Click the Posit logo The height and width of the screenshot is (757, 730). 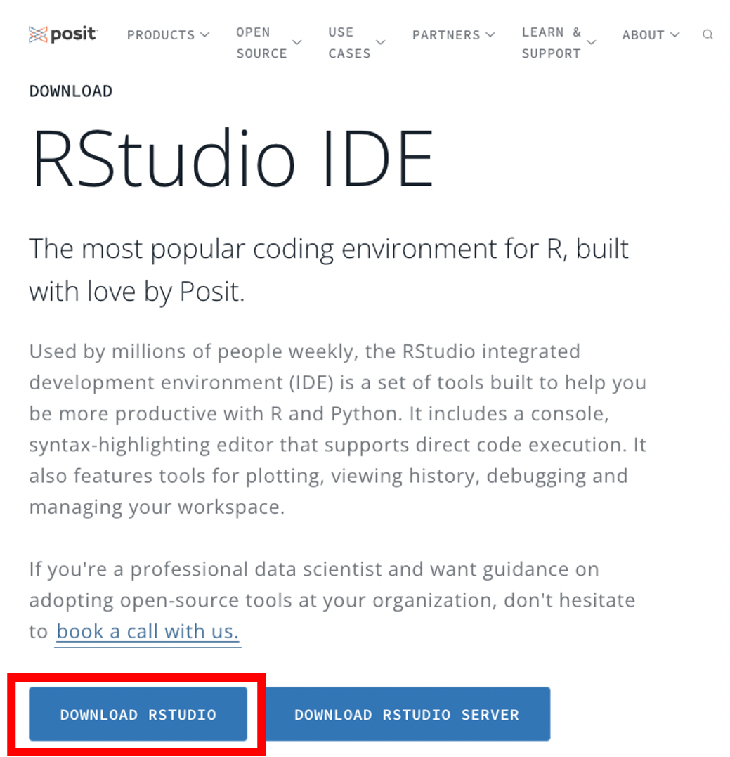coord(63,34)
